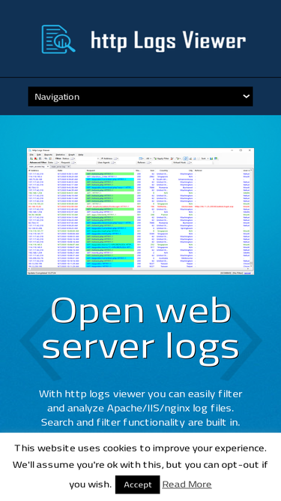This screenshot has height=501, width=281.
Task: Click the http Logs Viewer logo icon
Action: tap(58, 39)
